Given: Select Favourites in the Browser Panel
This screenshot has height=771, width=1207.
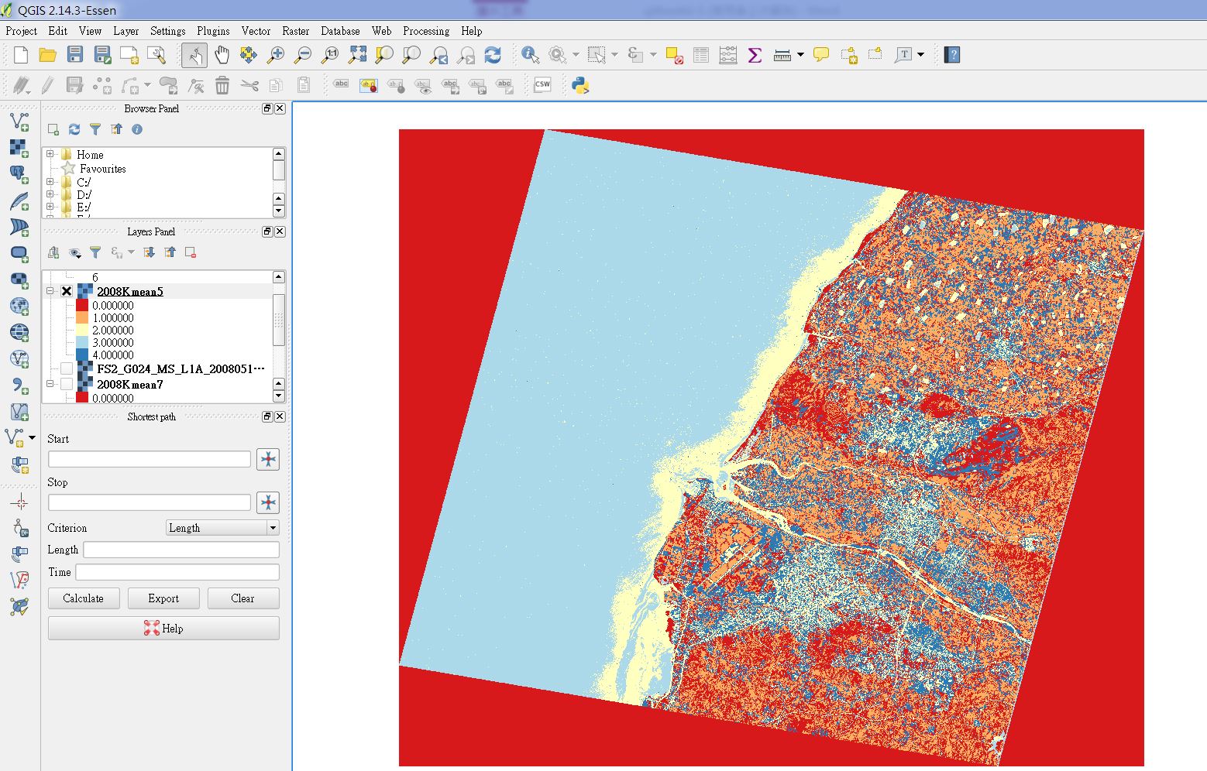Looking at the screenshot, I should coord(102,169).
